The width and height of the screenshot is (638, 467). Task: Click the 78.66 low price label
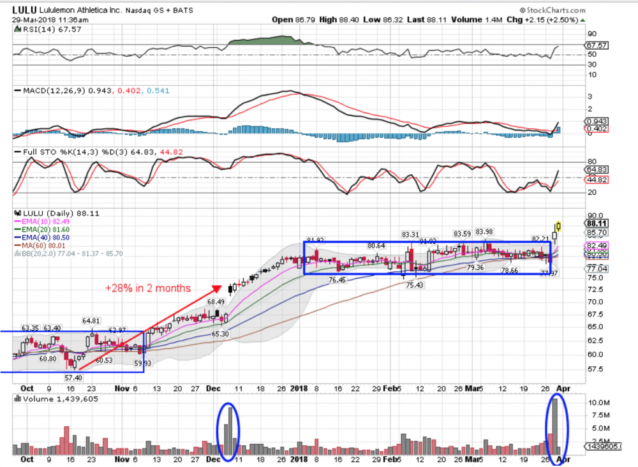click(x=509, y=271)
